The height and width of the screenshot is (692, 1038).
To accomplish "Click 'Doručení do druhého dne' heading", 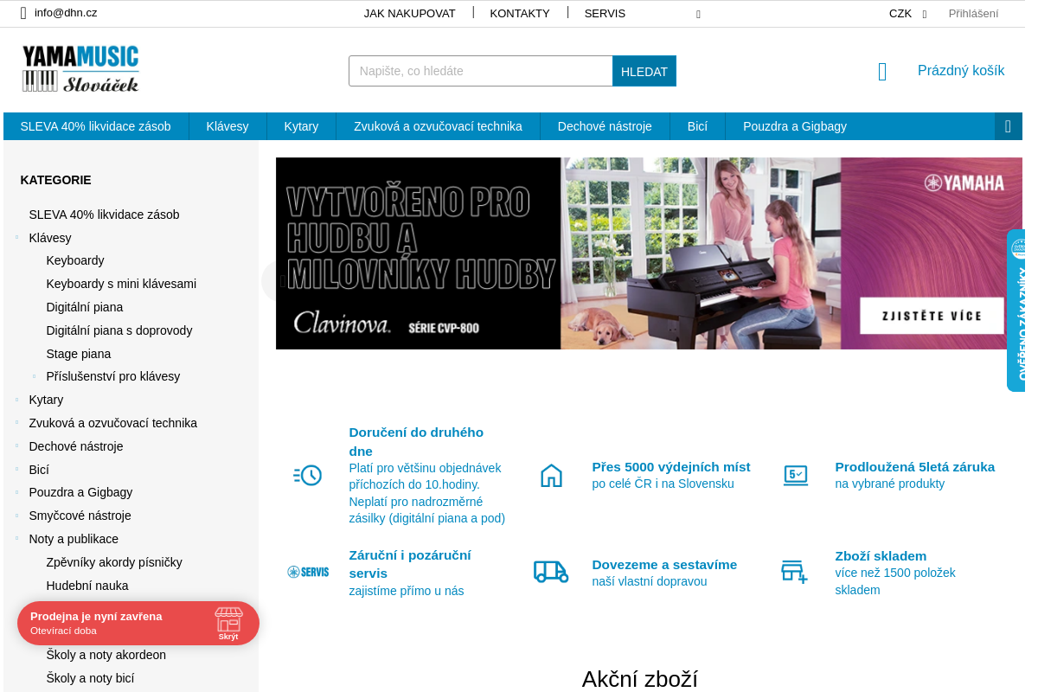I will click(x=416, y=441).
